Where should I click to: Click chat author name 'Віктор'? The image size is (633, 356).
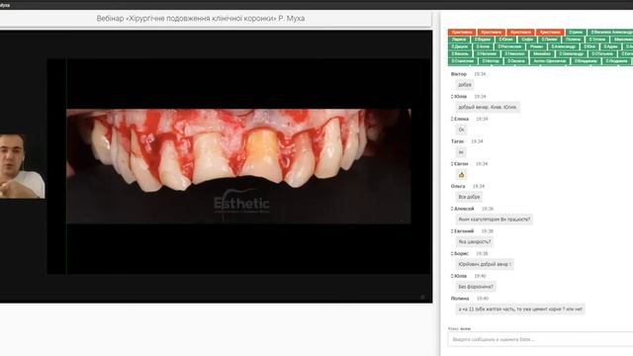pos(459,74)
